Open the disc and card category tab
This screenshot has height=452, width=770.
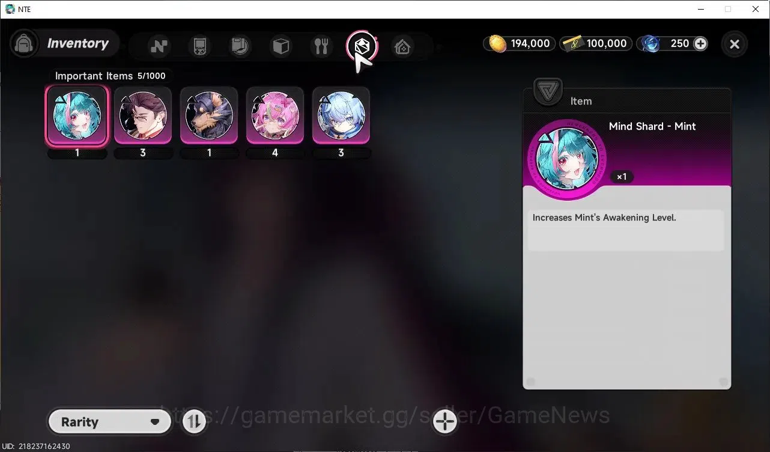pyautogui.click(x=240, y=46)
